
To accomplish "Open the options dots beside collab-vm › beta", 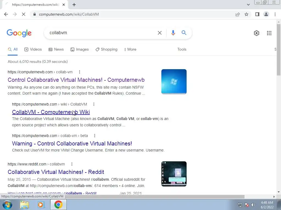I will pyautogui.click(x=95, y=136).
